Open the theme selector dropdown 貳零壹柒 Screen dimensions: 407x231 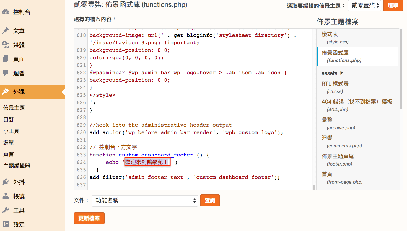[364, 6]
